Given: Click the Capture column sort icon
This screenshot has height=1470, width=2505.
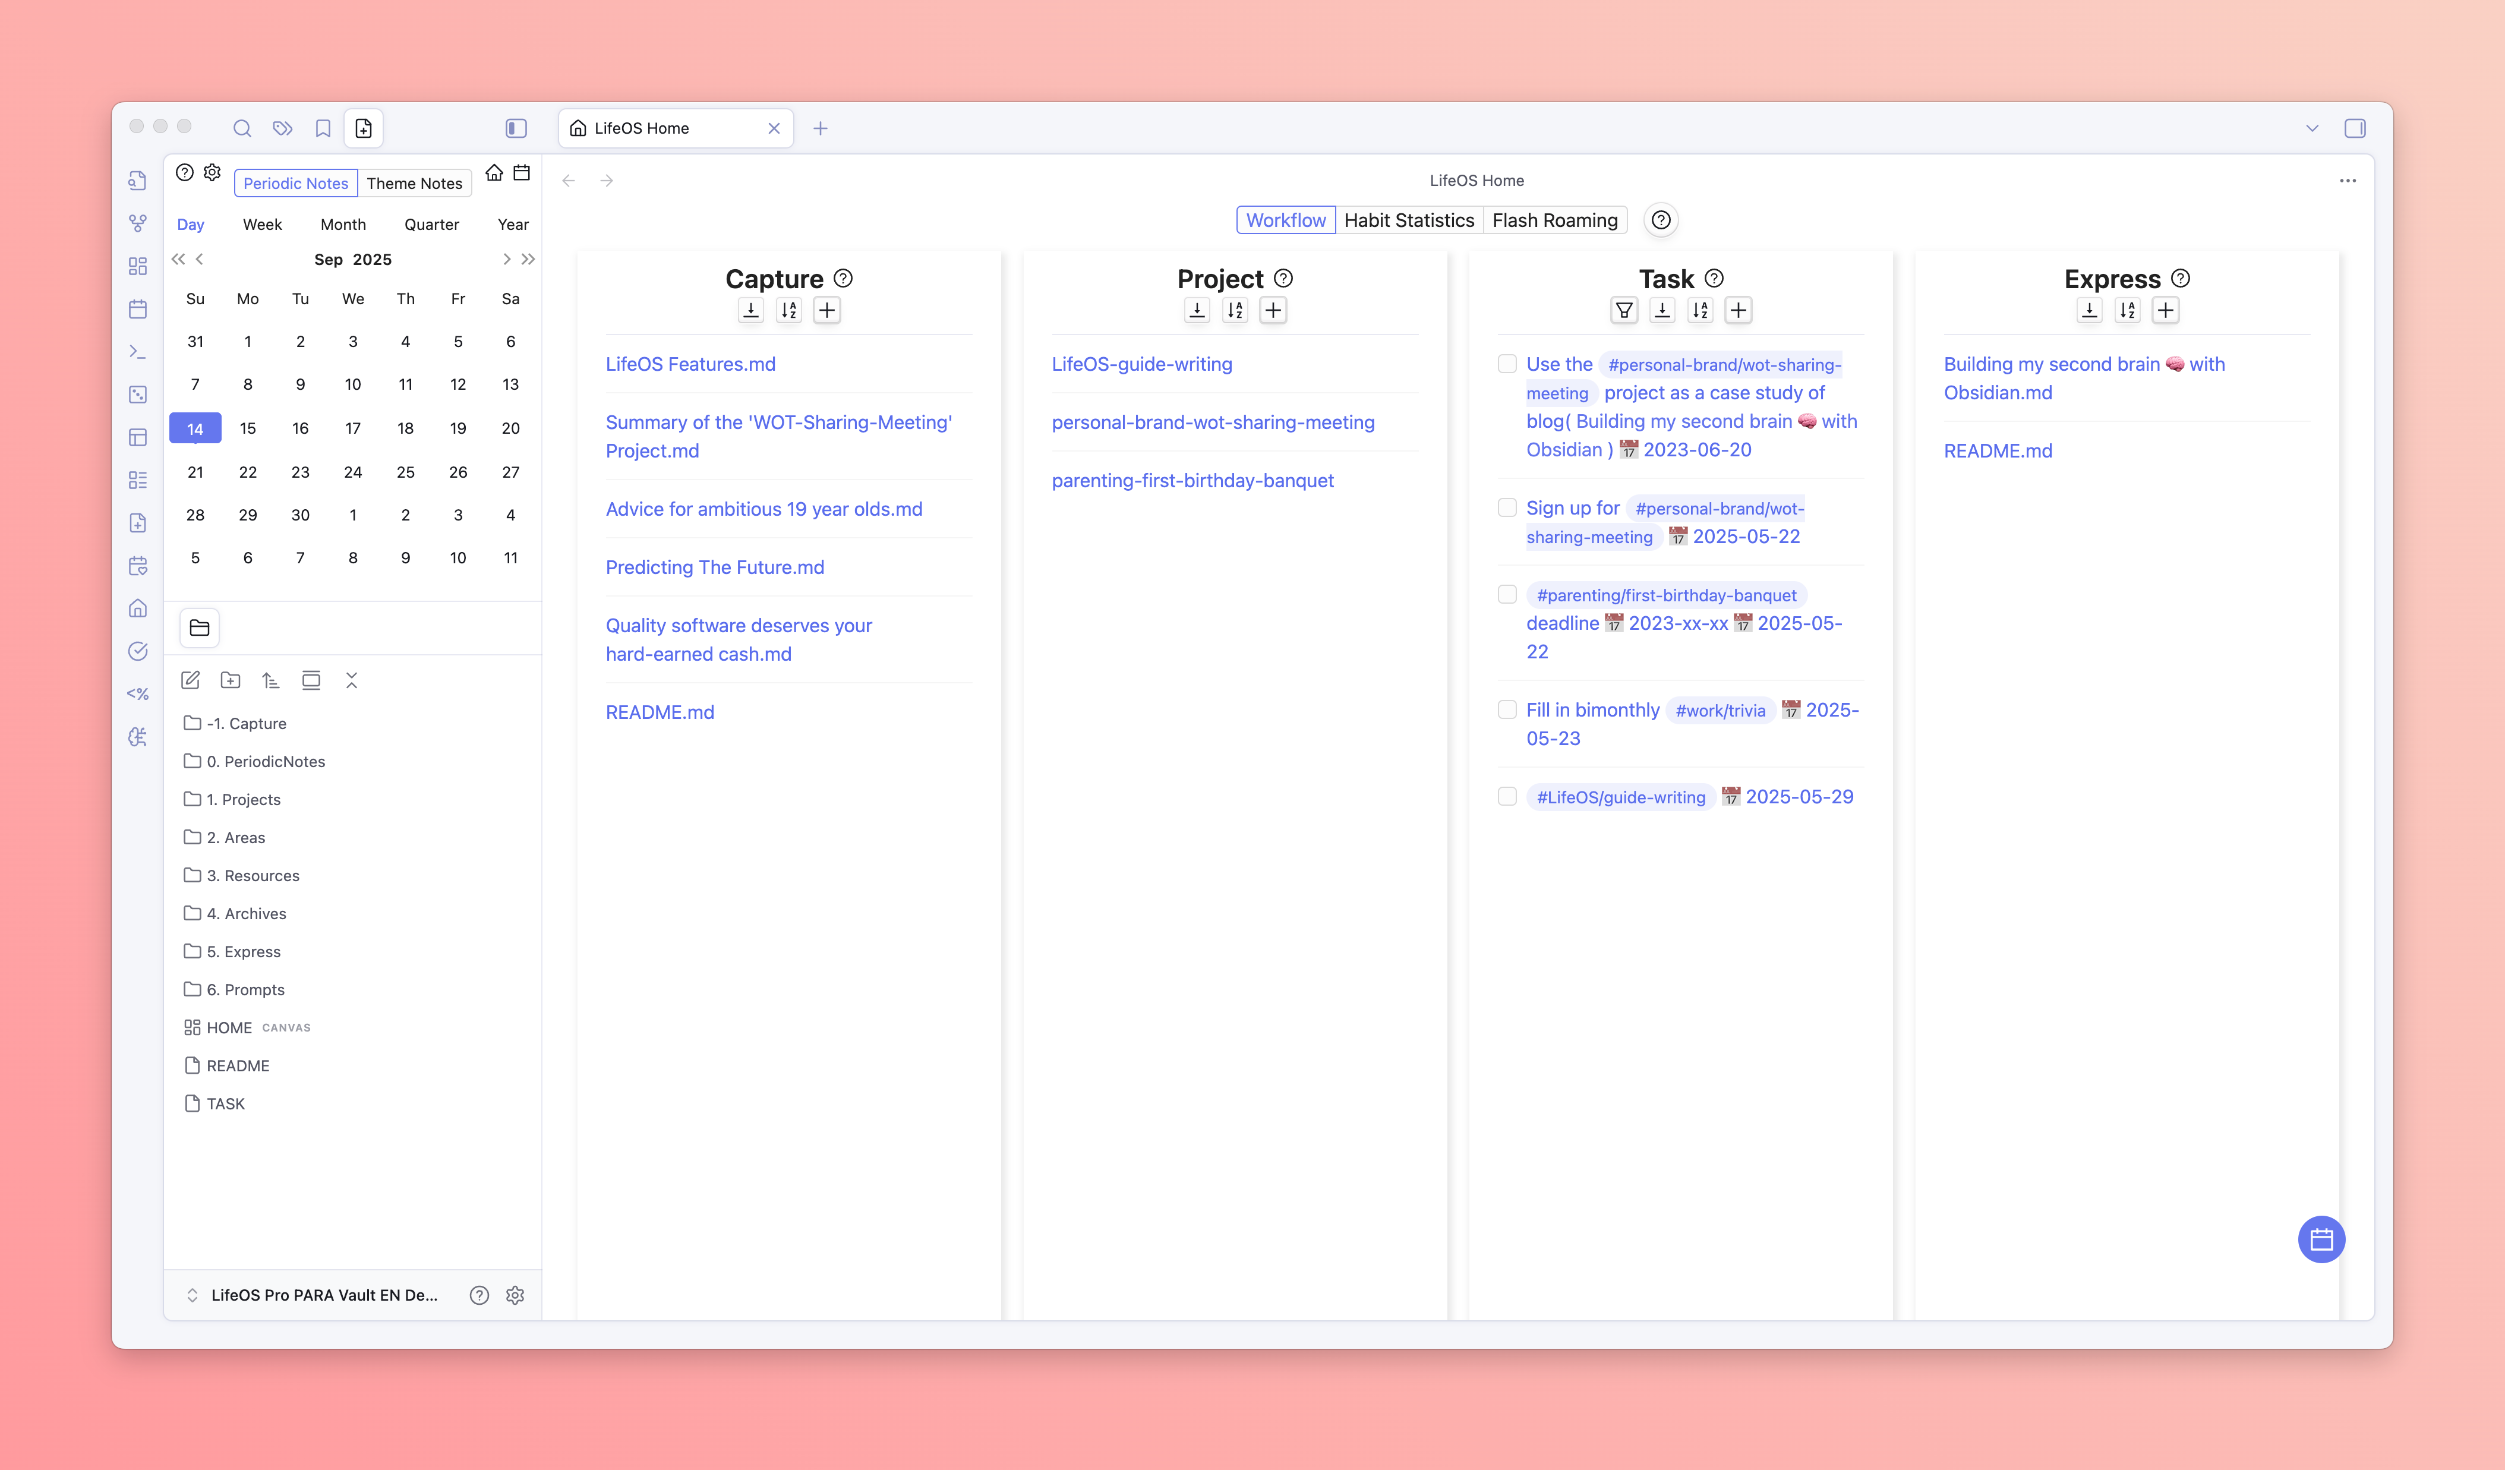Looking at the screenshot, I should [788, 310].
